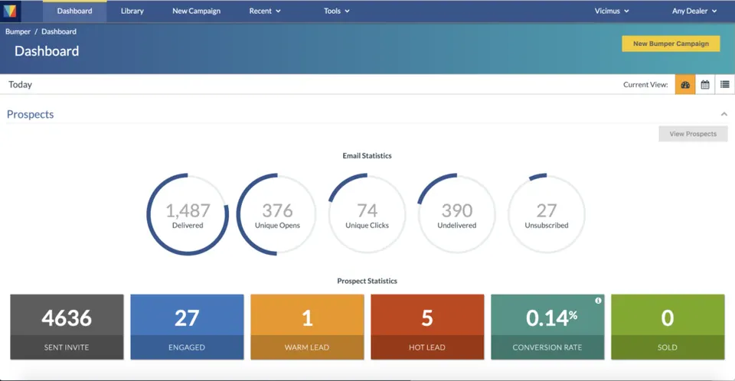Open the Any Dealer dropdown
This screenshot has height=381, width=735.
click(694, 11)
